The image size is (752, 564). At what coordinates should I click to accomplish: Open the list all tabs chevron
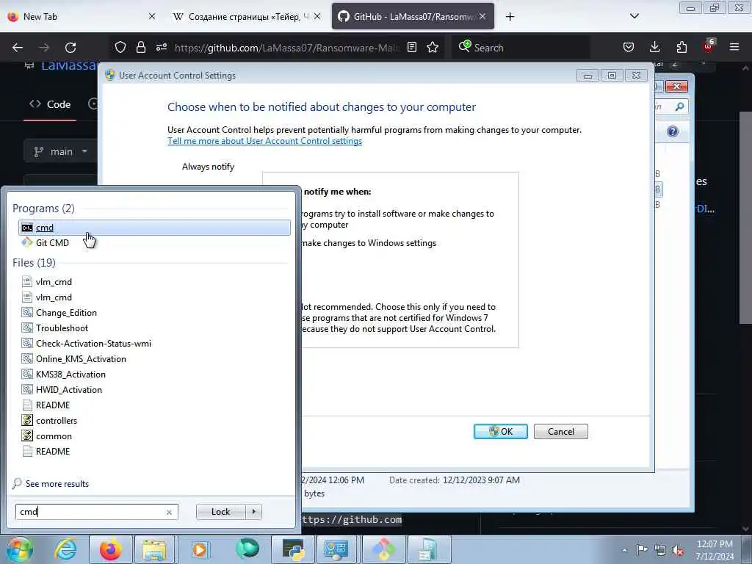point(634,16)
